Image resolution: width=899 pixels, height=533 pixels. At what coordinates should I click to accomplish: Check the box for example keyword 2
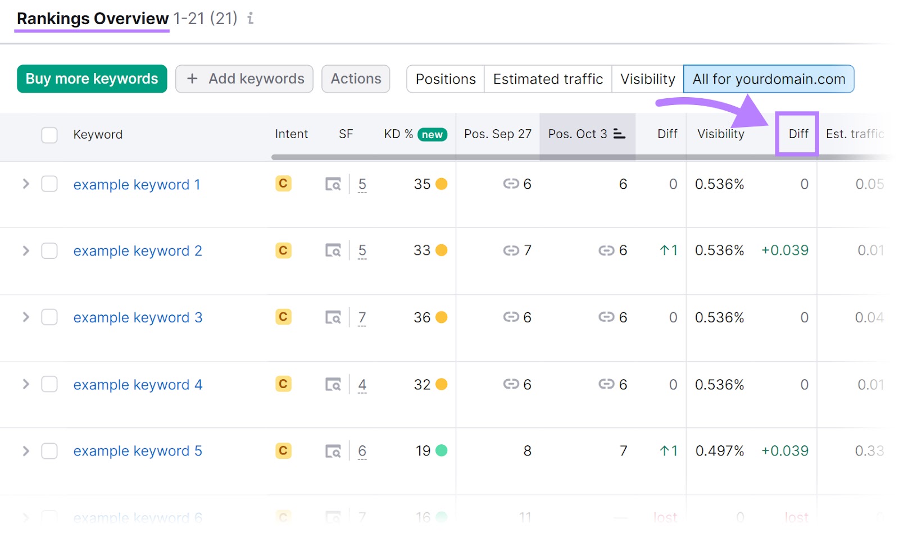pyautogui.click(x=49, y=250)
